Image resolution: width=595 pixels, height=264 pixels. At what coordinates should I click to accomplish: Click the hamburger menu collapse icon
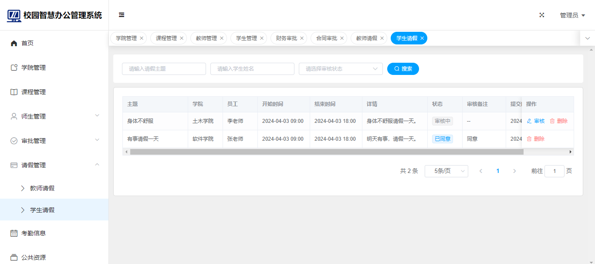coord(122,15)
